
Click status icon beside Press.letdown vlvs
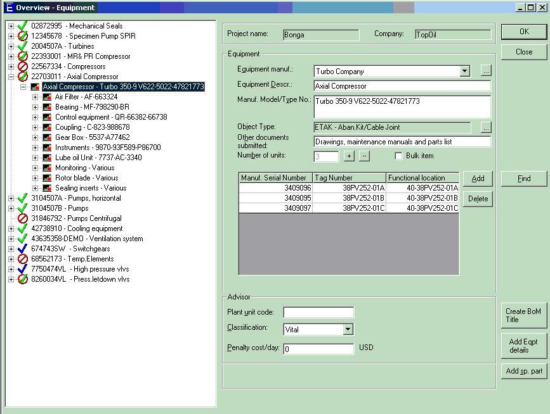pos(22,279)
